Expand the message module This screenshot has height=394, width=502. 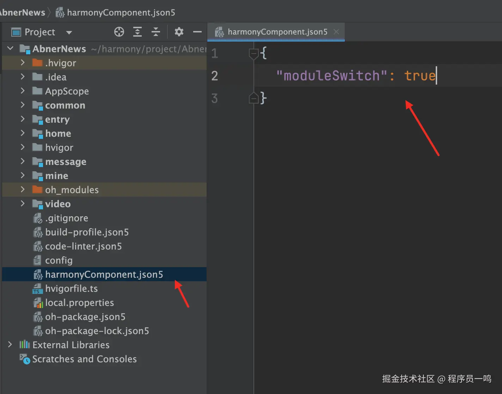[23, 161]
